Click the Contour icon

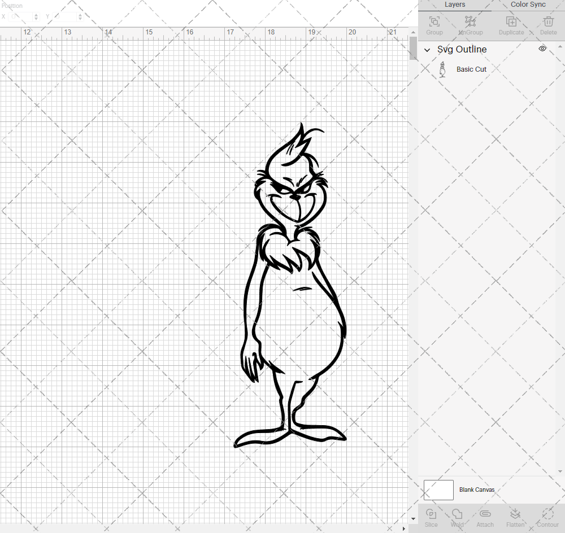[x=547, y=514]
